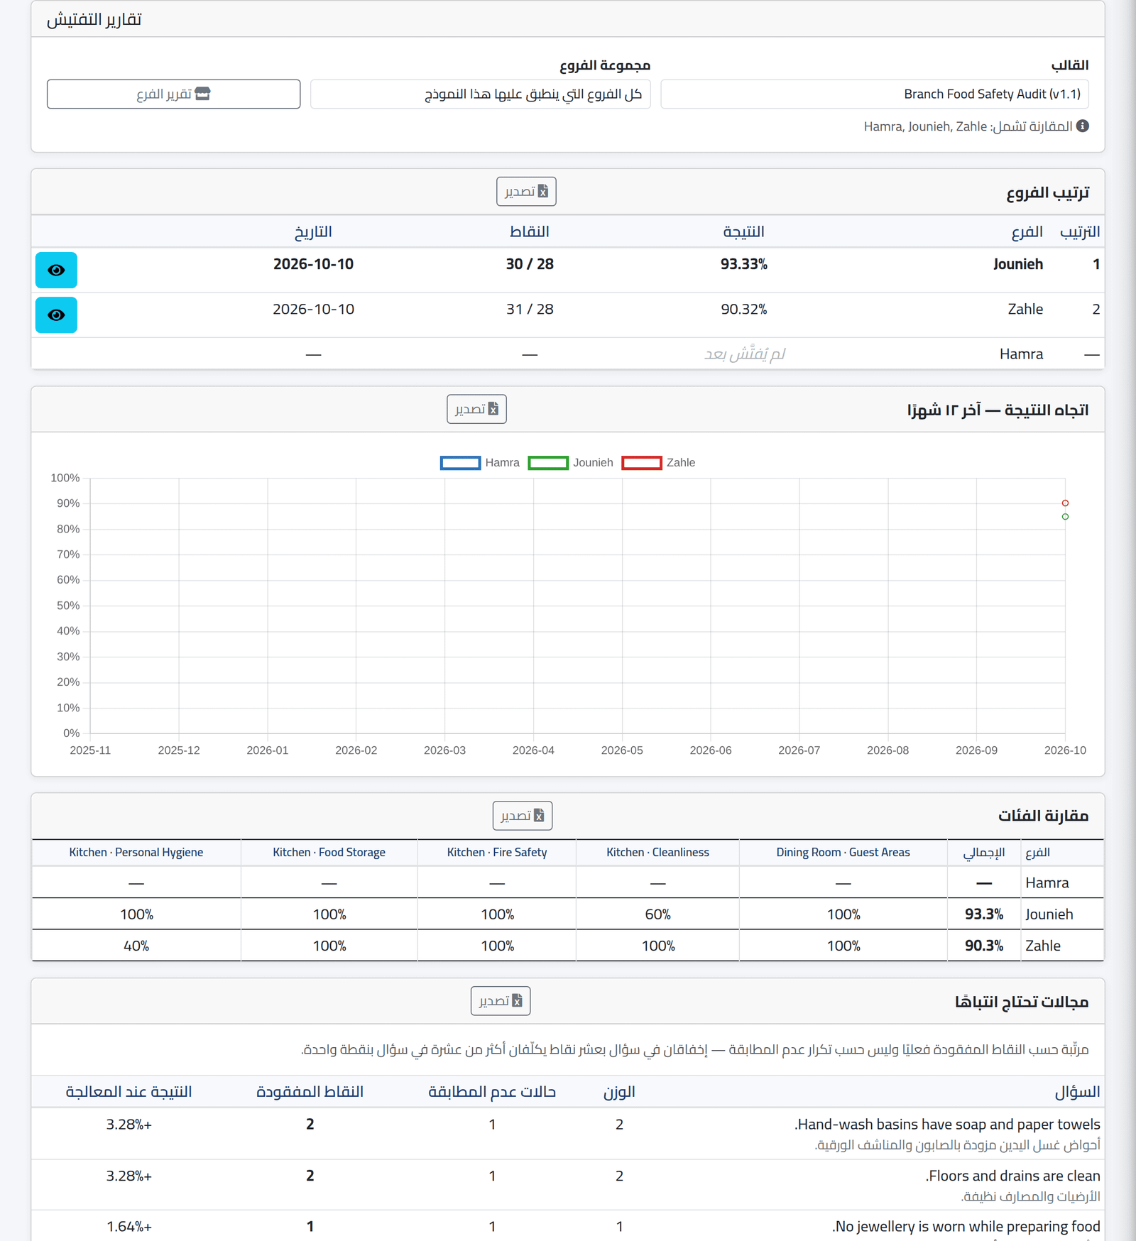Click Hand-wash basins question row
The width and height of the screenshot is (1136, 1241).
click(x=568, y=1134)
